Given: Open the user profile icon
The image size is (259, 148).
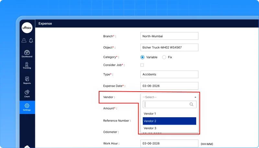Looking at the screenshot, I should [24, 40].
